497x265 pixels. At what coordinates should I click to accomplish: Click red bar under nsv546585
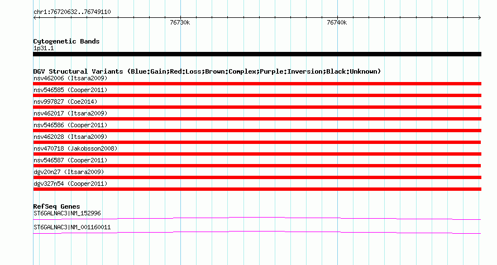tap(257, 95)
